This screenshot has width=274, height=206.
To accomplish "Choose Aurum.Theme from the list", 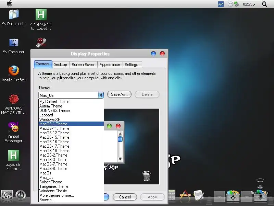I will [x=71, y=106].
